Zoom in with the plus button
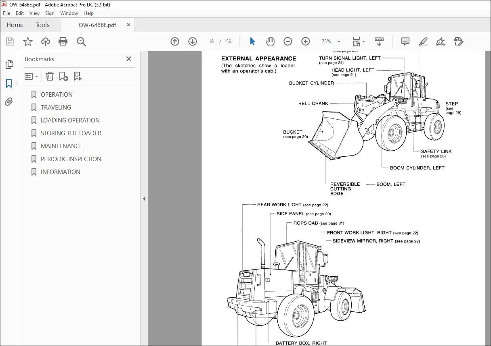491x346 pixels. [x=306, y=41]
